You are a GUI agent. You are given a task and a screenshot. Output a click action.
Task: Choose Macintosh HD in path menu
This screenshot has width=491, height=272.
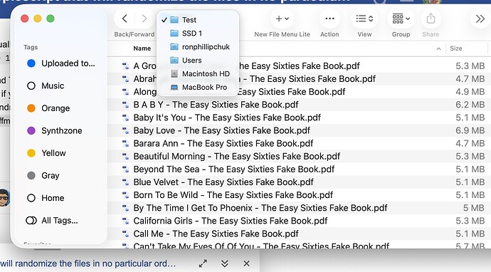[198, 73]
